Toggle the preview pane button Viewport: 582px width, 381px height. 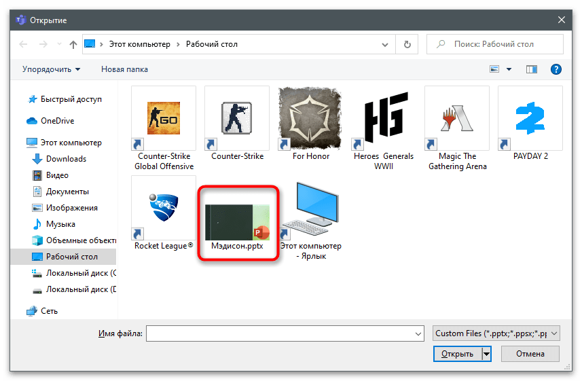click(532, 69)
